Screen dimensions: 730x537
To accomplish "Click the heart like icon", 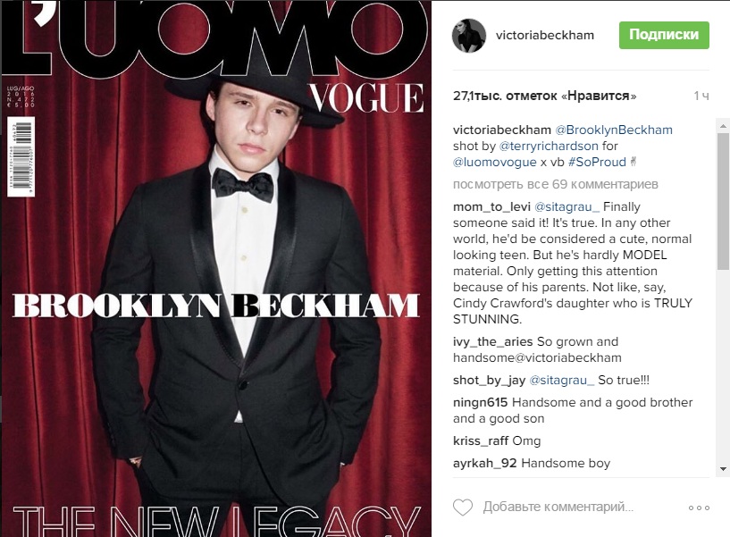I will pyautogui.click(x=463, y=508).
